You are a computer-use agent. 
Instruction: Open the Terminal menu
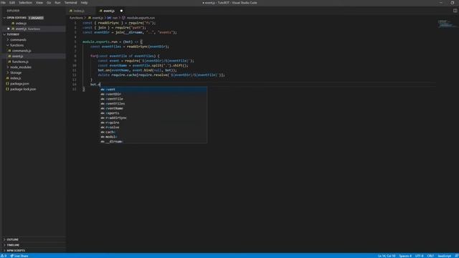pos(70,3)
